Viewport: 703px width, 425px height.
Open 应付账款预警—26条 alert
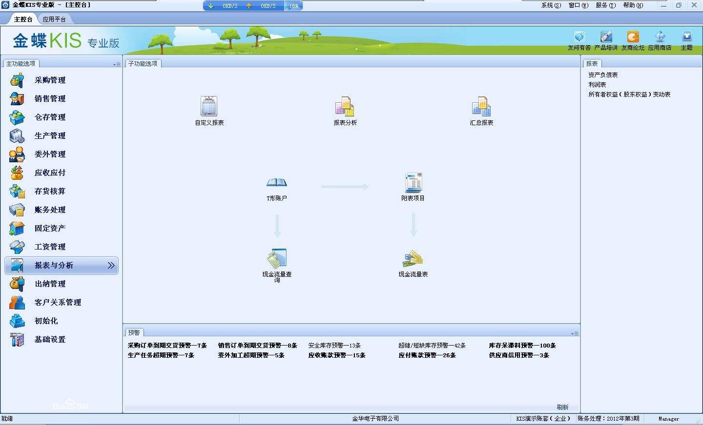point(427,355)
